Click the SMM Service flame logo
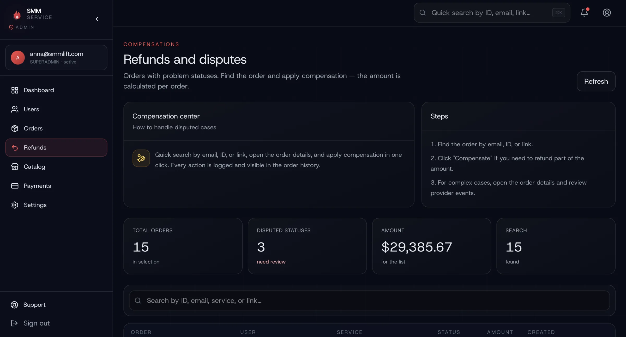 [x=17, y=15]
